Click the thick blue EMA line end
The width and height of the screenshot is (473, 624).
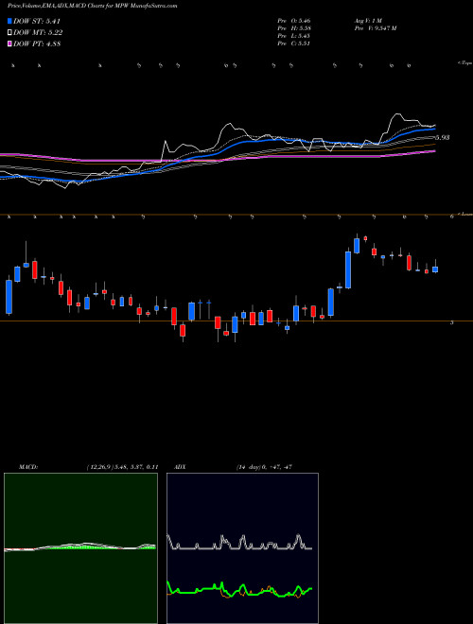pos(433,129)
